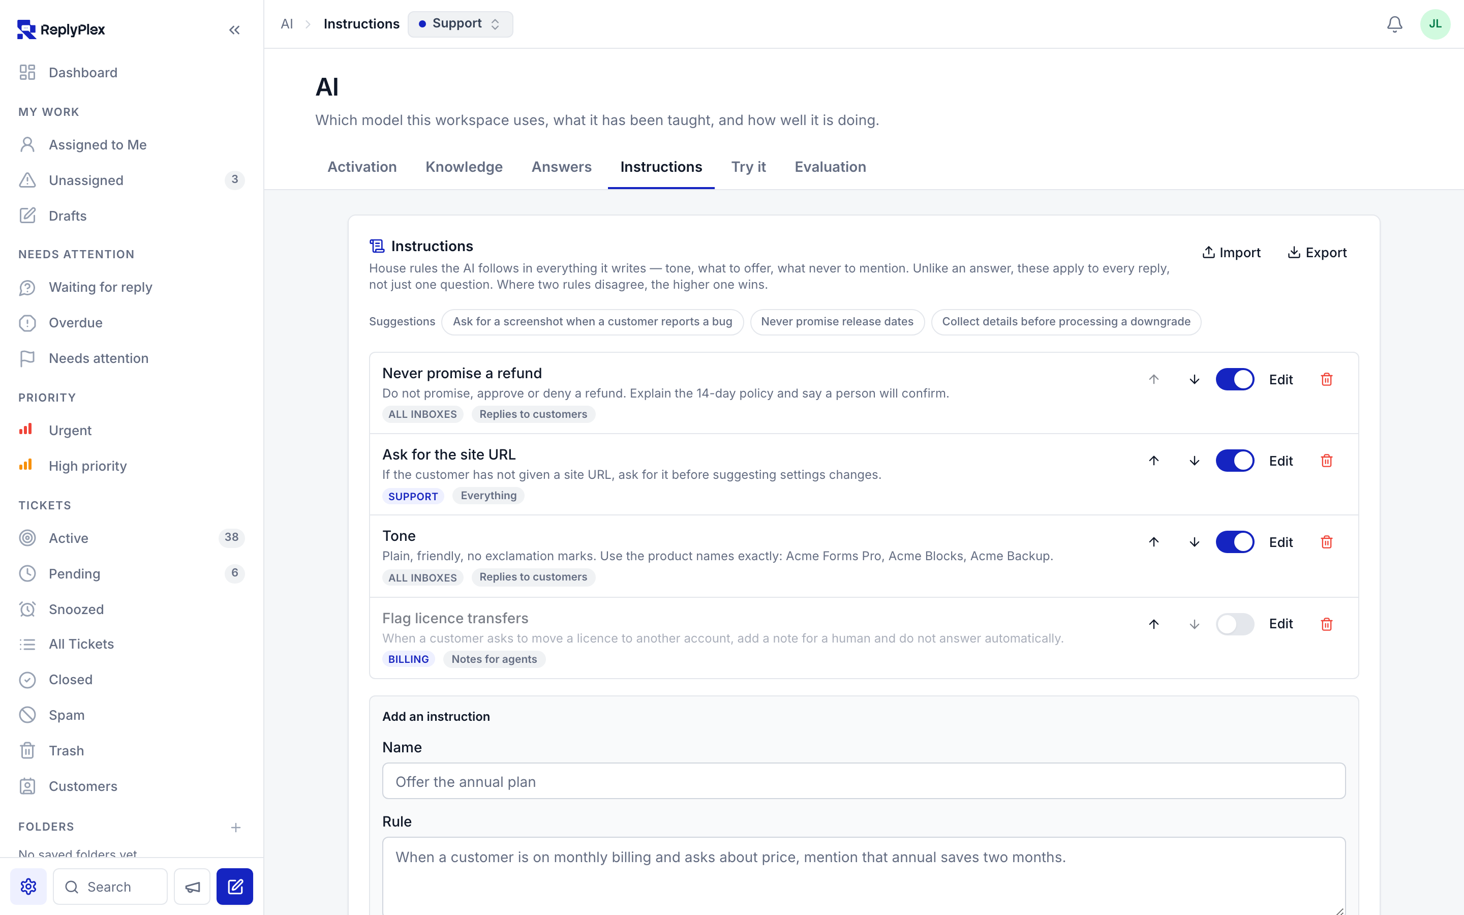This screenshot has width=1464, height=915.
Task: Move Flag licence transfers up
Action: click(1153, 624)
